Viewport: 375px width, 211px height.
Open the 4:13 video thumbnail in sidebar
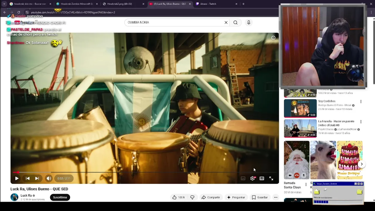point(300,93)
